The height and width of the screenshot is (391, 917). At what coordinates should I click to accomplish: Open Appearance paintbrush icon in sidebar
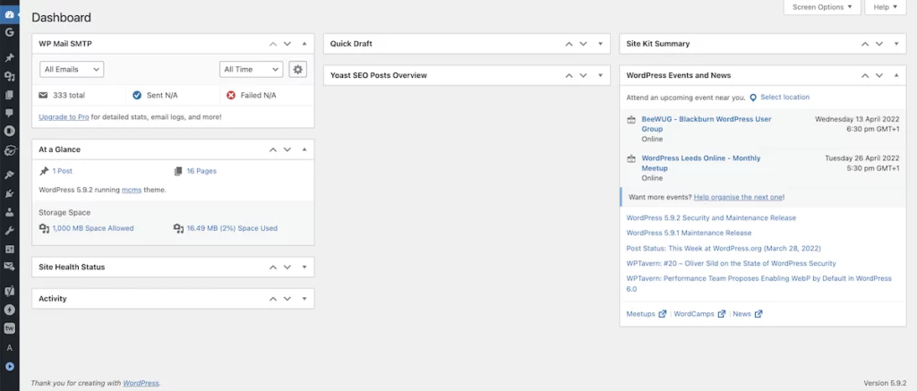click(9, 175)
